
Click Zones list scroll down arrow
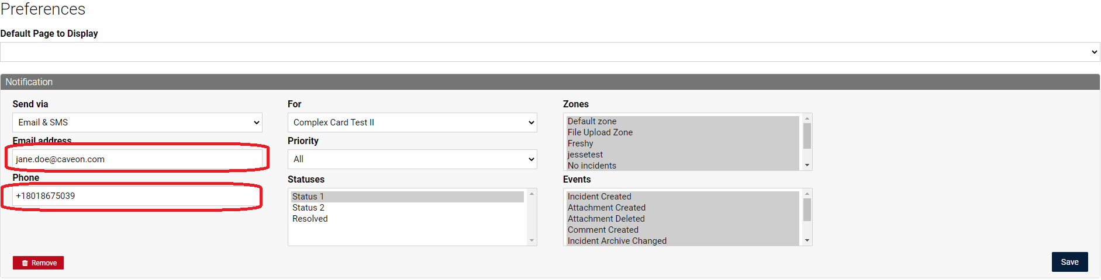point(807,166)
